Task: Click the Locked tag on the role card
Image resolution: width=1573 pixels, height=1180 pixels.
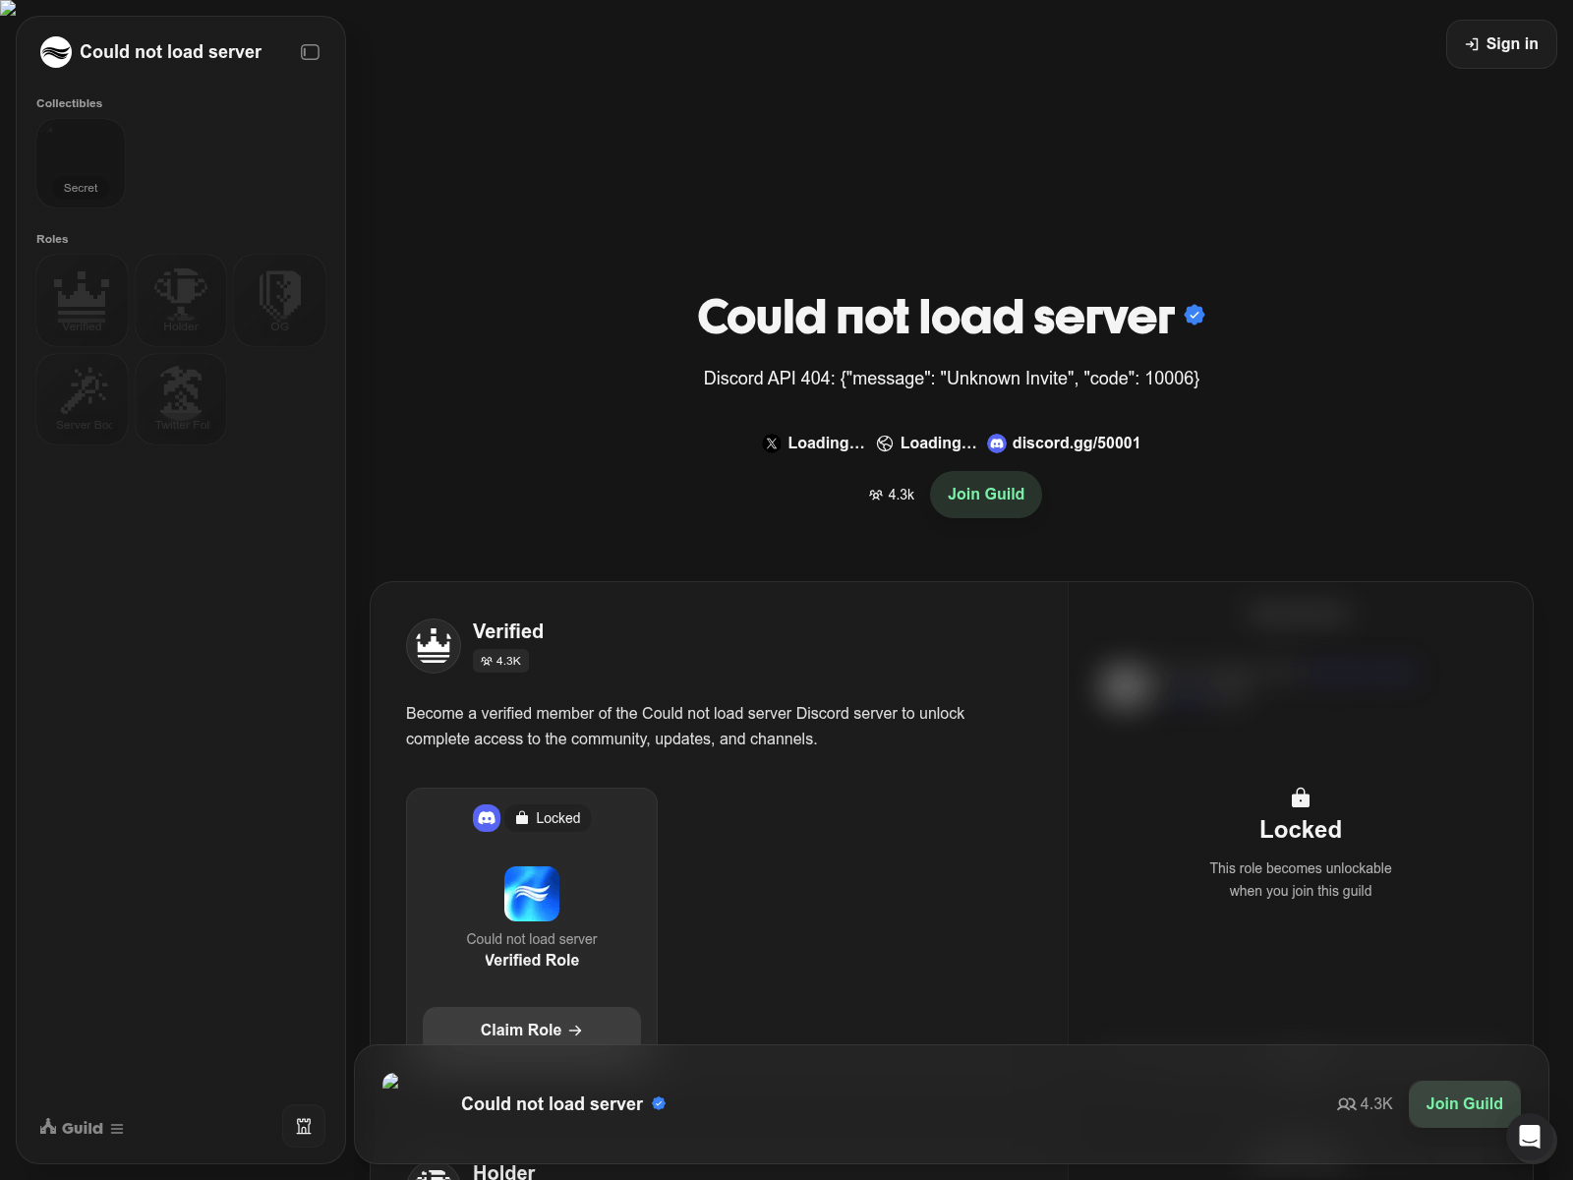Action: tap(549, 818)
